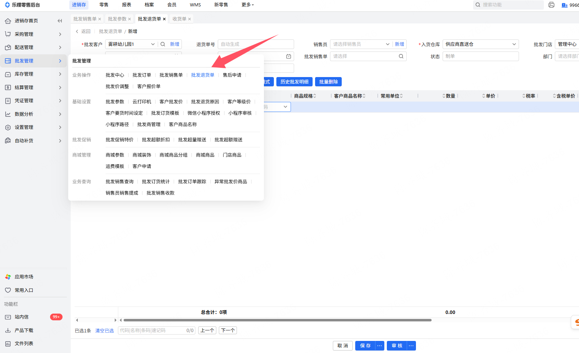Open the 档案 top menu
This screenshot has height=353, width=579.
click(149, 5)
